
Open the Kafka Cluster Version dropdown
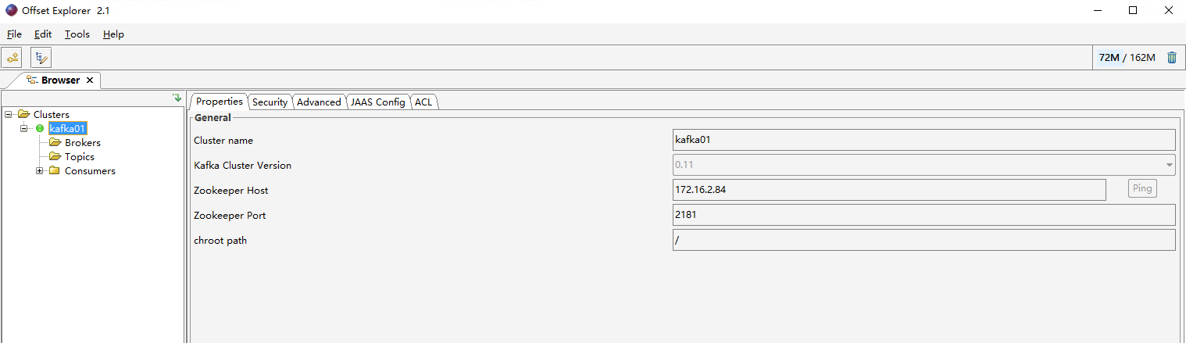(924, 165)
